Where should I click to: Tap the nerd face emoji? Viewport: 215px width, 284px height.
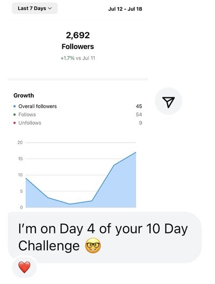[x=93, y=246]
